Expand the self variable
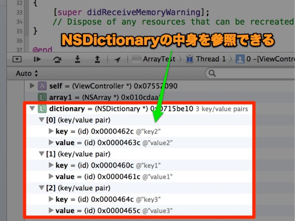This screenshot has width=295, height=221. tap(32, 86)
